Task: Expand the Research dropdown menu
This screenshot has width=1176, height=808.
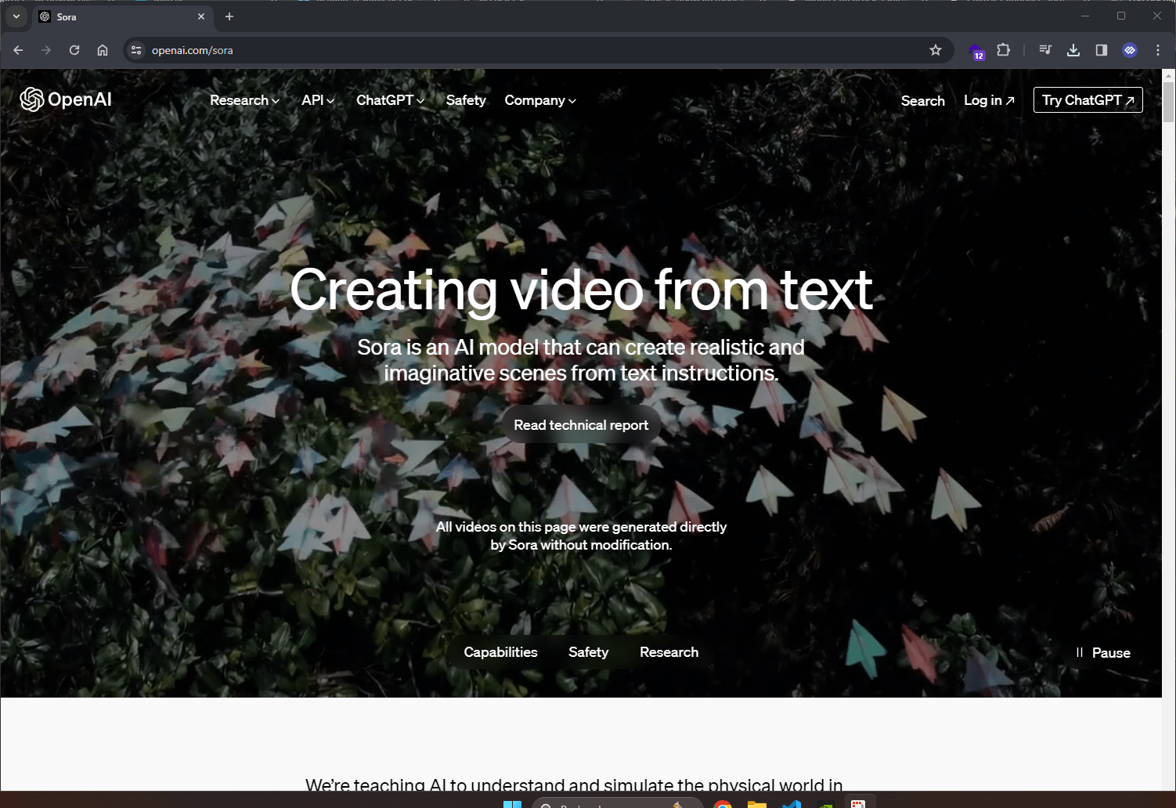Action: [244, 100]
